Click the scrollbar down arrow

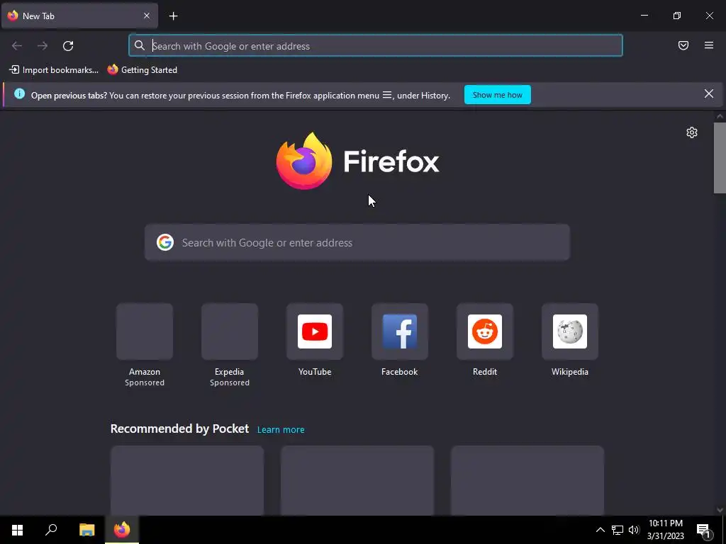[x=720, y=510]
